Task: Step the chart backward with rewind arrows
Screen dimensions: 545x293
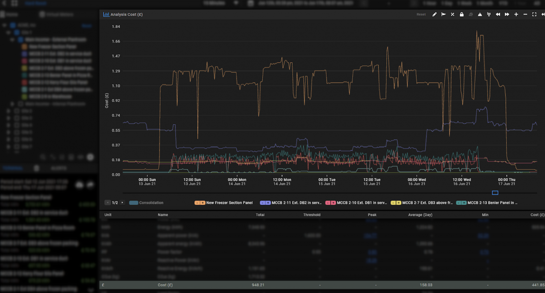Action: (498, 14)
